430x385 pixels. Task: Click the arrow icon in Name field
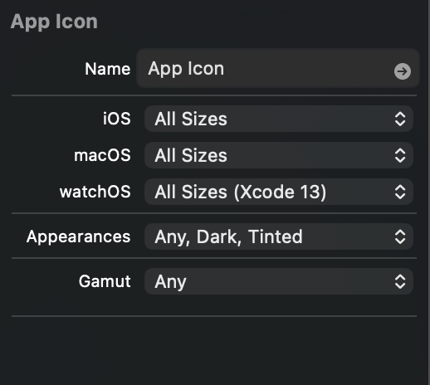(403, 71)
